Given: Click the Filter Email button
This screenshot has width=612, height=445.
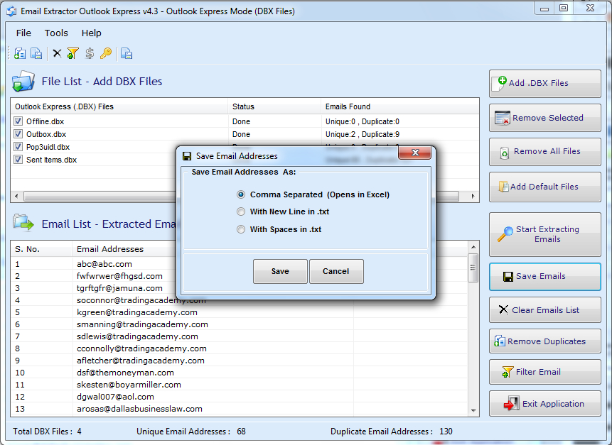Looking at the screenshot, I should (545, 372).
